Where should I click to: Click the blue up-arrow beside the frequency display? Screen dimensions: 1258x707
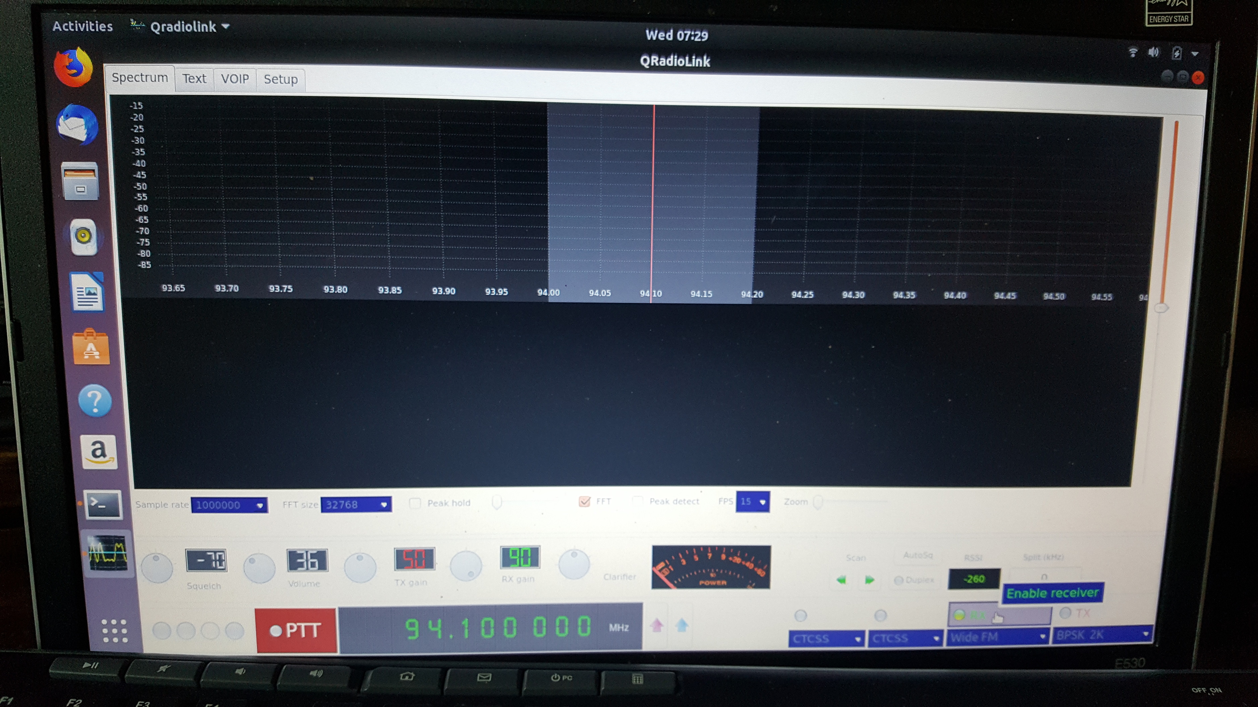click(x=682, y=625)
